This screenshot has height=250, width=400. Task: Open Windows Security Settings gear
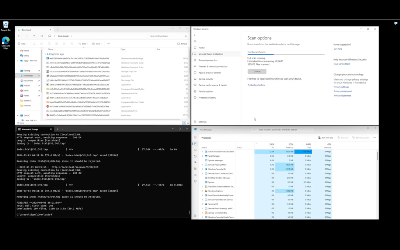click(195, 122)
